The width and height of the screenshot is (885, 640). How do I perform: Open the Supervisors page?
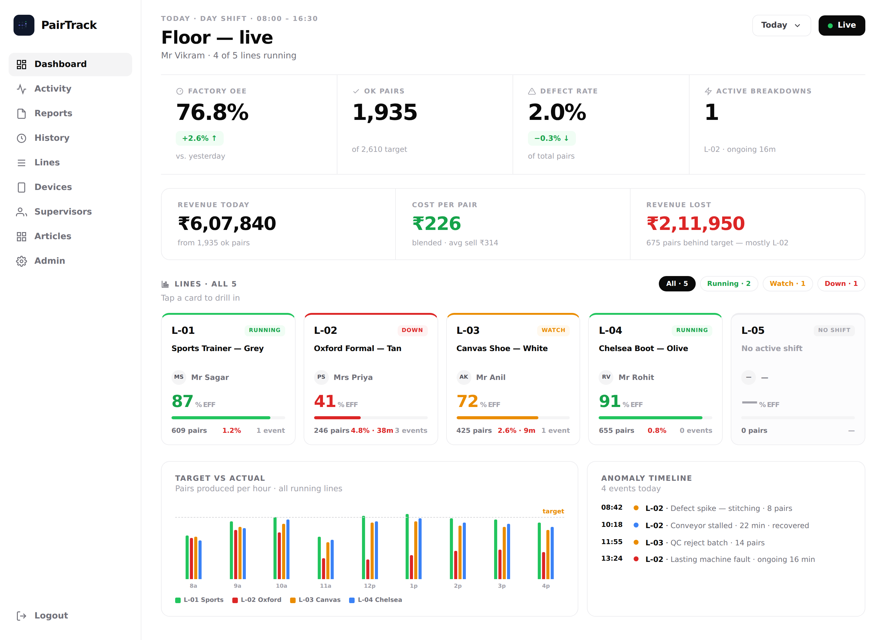(70, 212)
